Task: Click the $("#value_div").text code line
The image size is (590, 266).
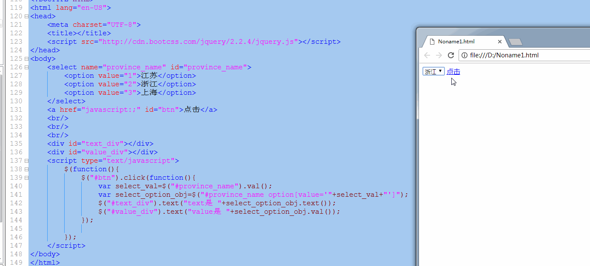Action: click(x=219, y=212)
